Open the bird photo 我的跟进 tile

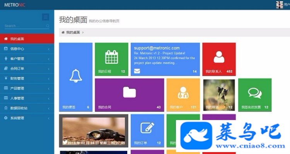[x=219, y=95]
